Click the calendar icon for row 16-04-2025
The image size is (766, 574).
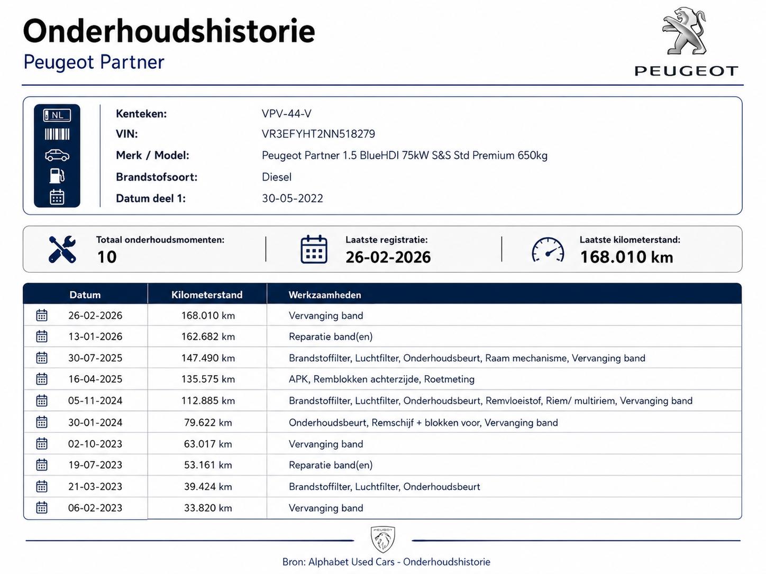(42, 379)
